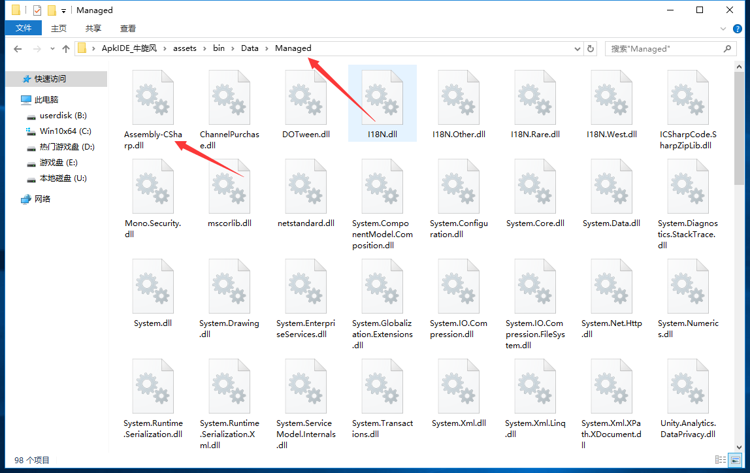
Task: Open the 文件 menu tab
Action: pyautogui.click(x=24, y=28)
